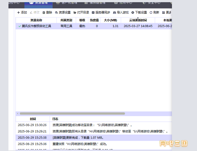Click 导入游戏 import game button
Viewport: 197px width, 151px height.
(x=121, y=13)
